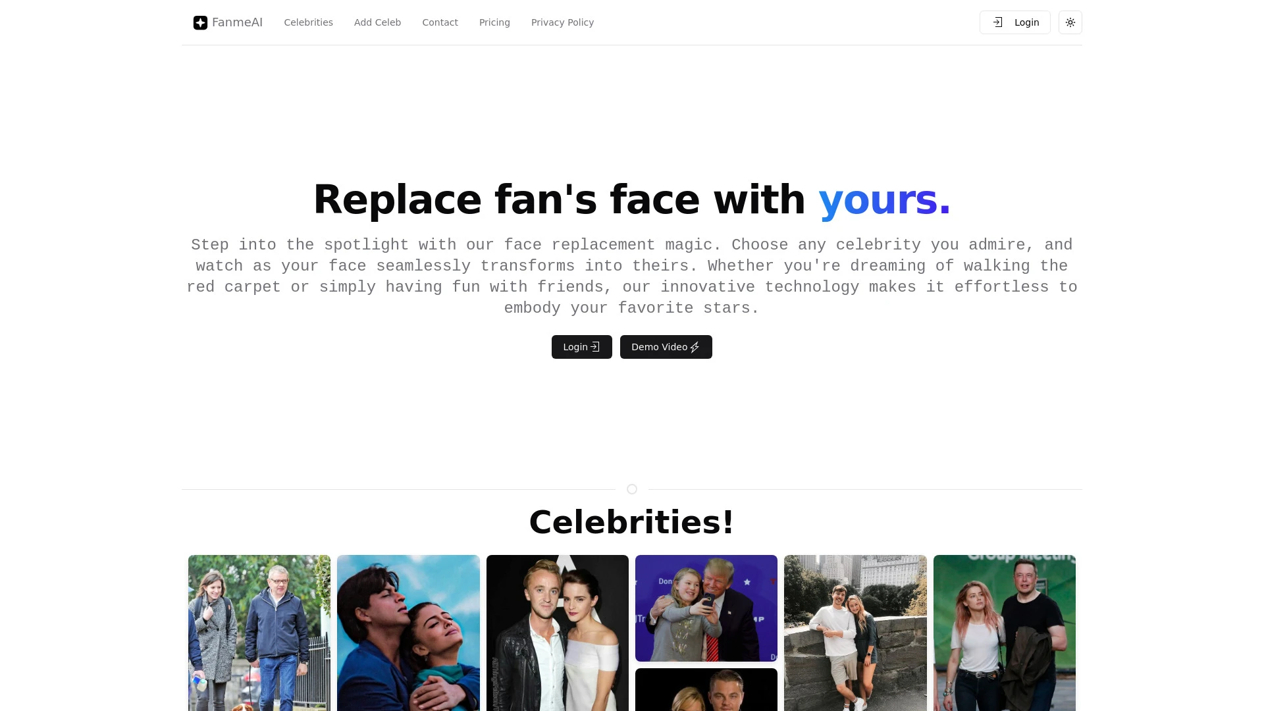Click the login door icon in top-right
This screenshot has height=711, width=1264.
(997, 22)
